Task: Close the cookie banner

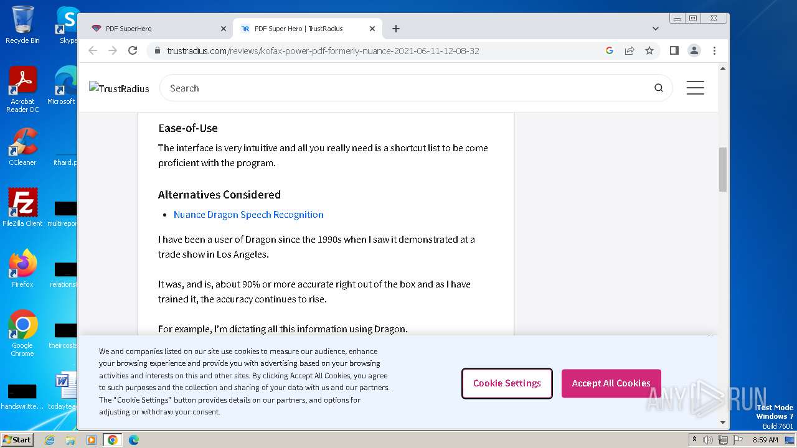Action: pos(710,337)
